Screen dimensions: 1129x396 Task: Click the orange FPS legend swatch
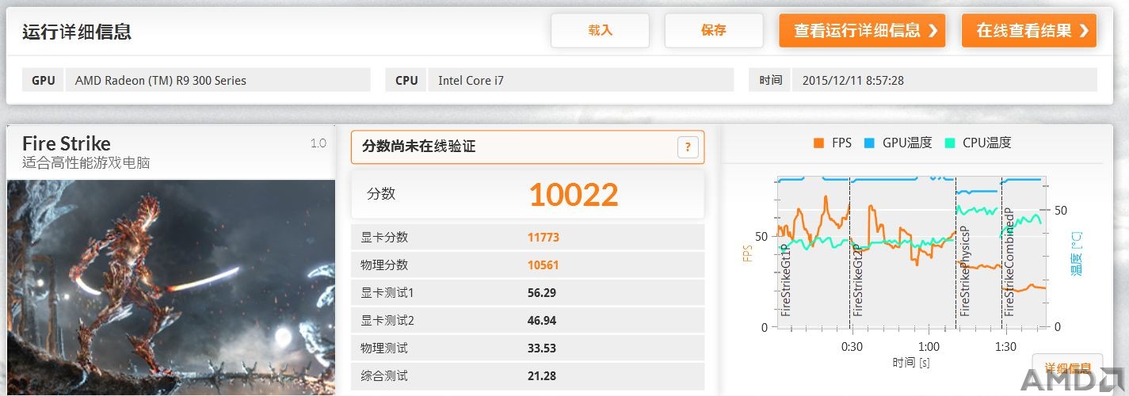pyautogui.click(x=818, y=143)
